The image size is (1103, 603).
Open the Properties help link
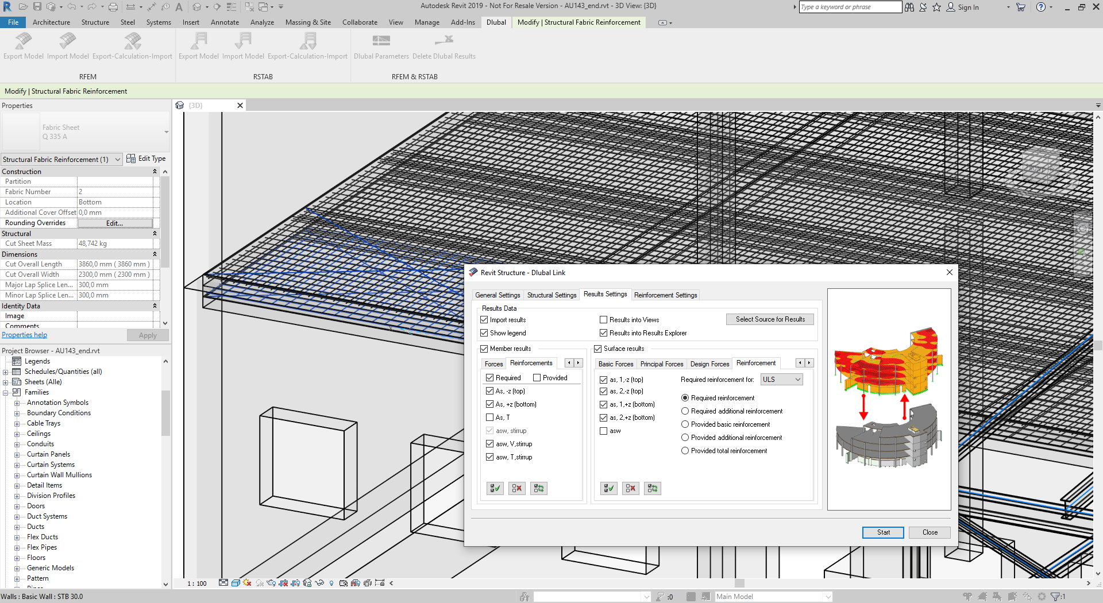coord(24,335)
